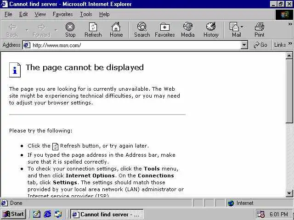The height and width of the screenshot is (220, 294).
Task: Open the Tools menu
Action: pos(86,14)
